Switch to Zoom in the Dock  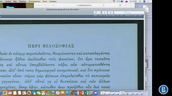(96, 93)
